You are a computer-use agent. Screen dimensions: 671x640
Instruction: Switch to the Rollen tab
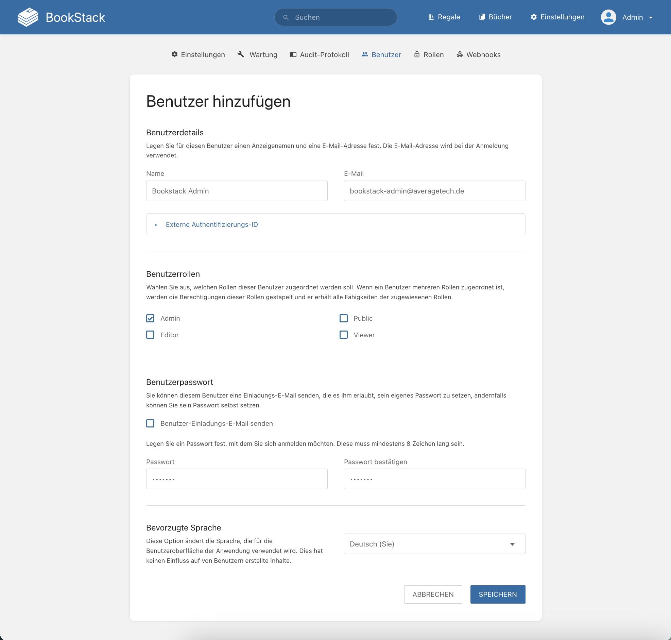[x=429, y=55]
